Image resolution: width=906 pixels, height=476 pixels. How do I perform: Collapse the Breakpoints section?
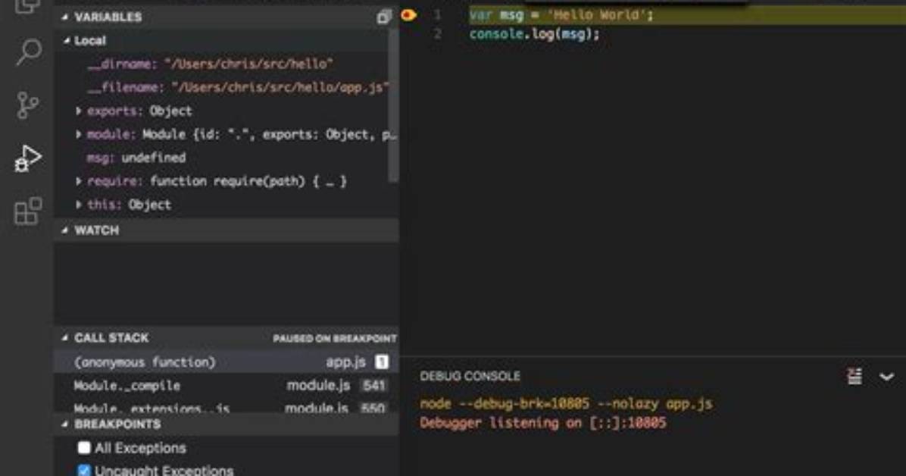pos(64,424)
